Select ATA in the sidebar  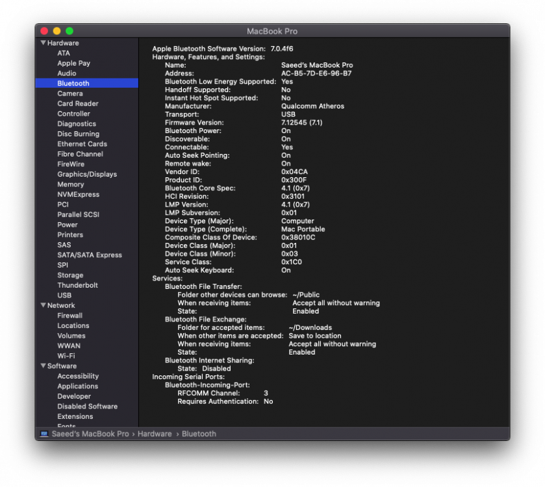pyautogui.click(x=64, y=53)
